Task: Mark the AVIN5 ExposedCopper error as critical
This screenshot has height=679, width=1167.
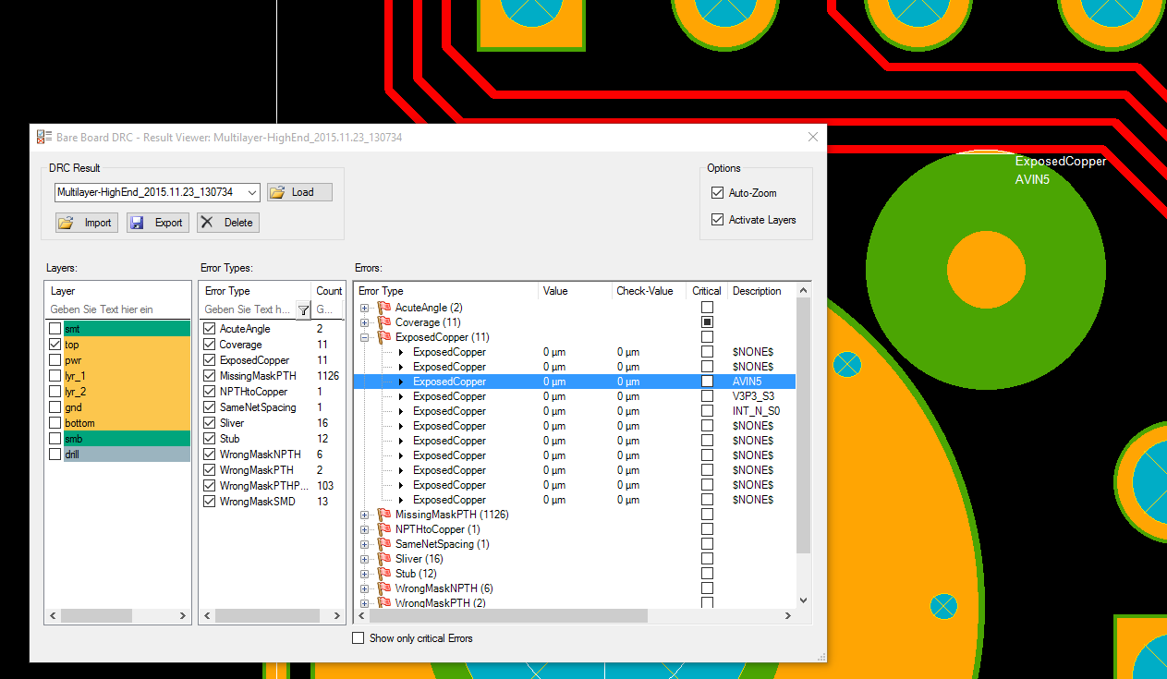Action: click(707, 382)
